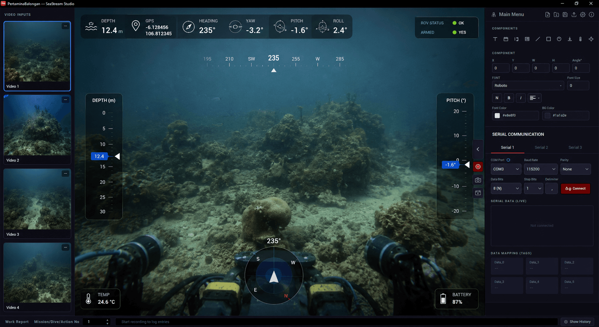Click the component H height field
599x327 pixels.
(x=561, y=68)
